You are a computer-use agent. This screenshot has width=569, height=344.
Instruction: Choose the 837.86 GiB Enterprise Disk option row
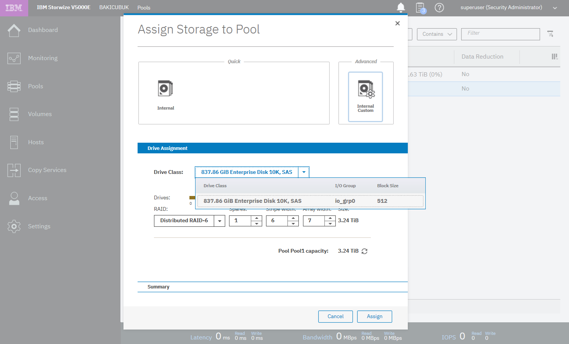[x=310, y=201]
